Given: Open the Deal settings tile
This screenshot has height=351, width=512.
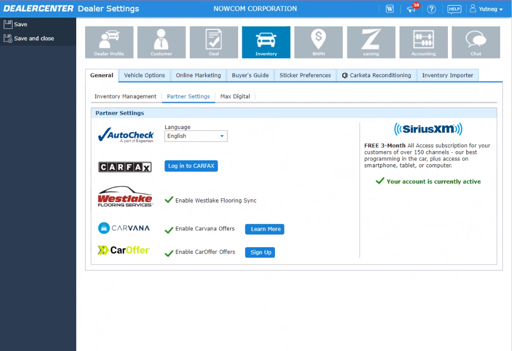Looking at the screenshot, I should (x=214, y=42).
